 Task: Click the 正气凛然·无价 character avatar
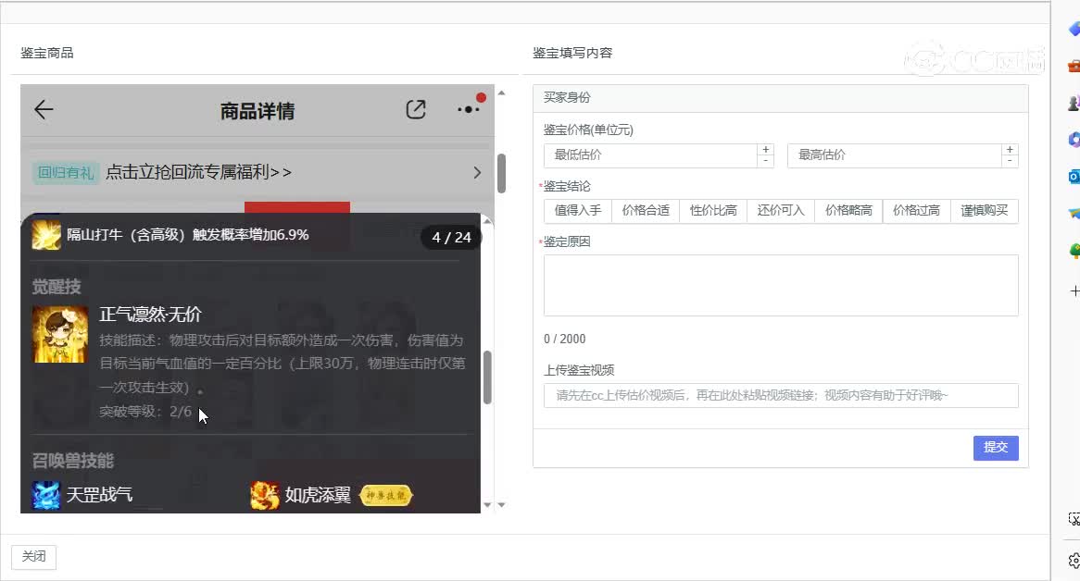click(59, 334)
